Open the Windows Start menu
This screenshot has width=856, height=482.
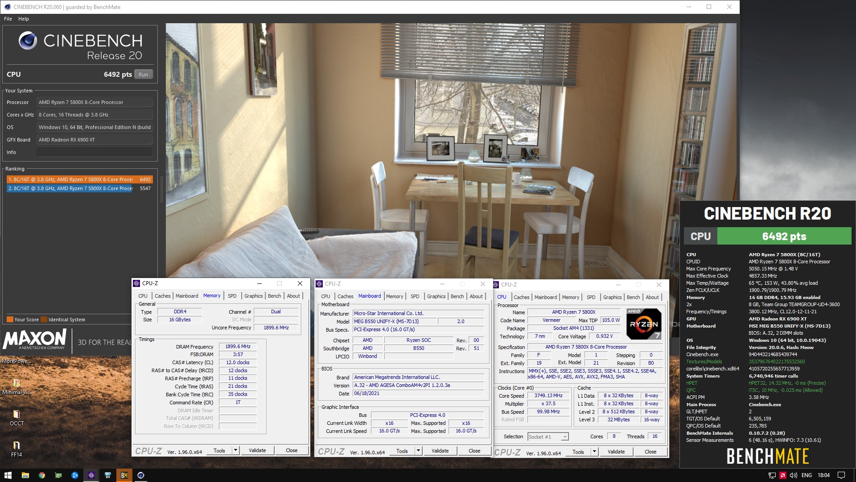point(8,475)
